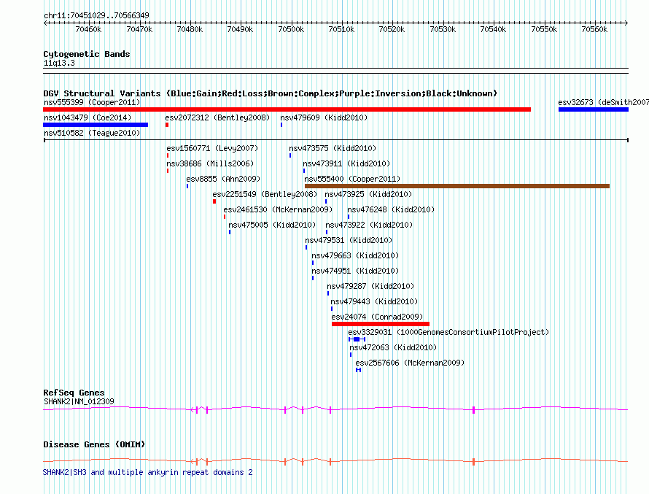The height and width of the screenshot is (494, 649).
Task: Select nsv475005 (Kidd2010) variant label
Action: pyautogui.click(x=272, y=225)
